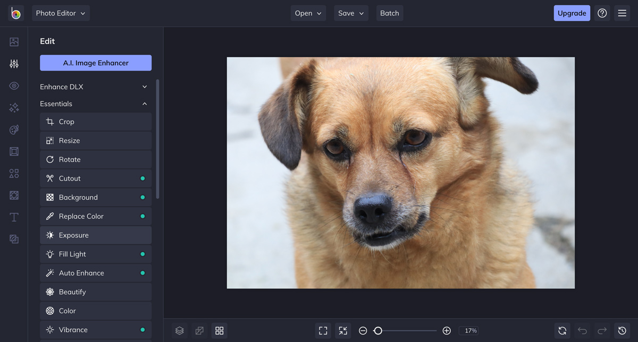Click the fit to screen icon

point(323,331)
